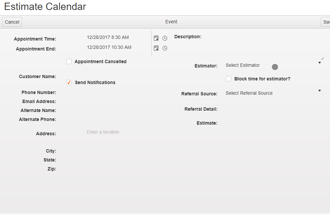
Task: Open calendar picker for Appointment End
Action: pyautogui.click(x=156, y=48)
